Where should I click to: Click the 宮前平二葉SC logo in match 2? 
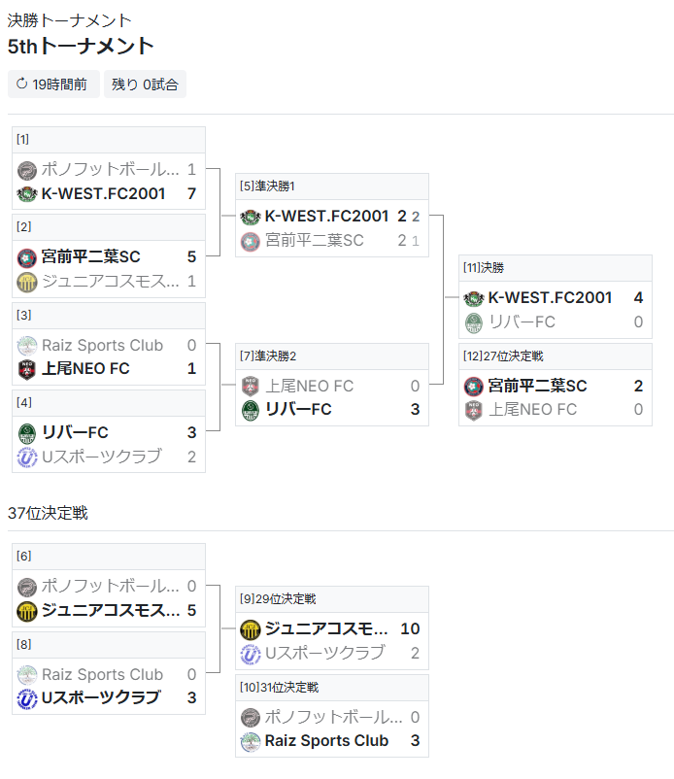[27, 257]
